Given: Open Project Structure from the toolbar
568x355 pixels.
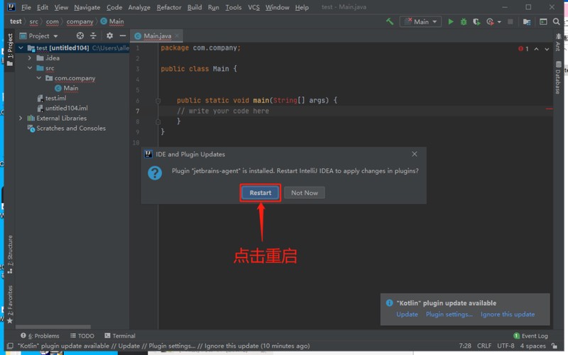Looking at the screenshot, I should pos(526,22).
